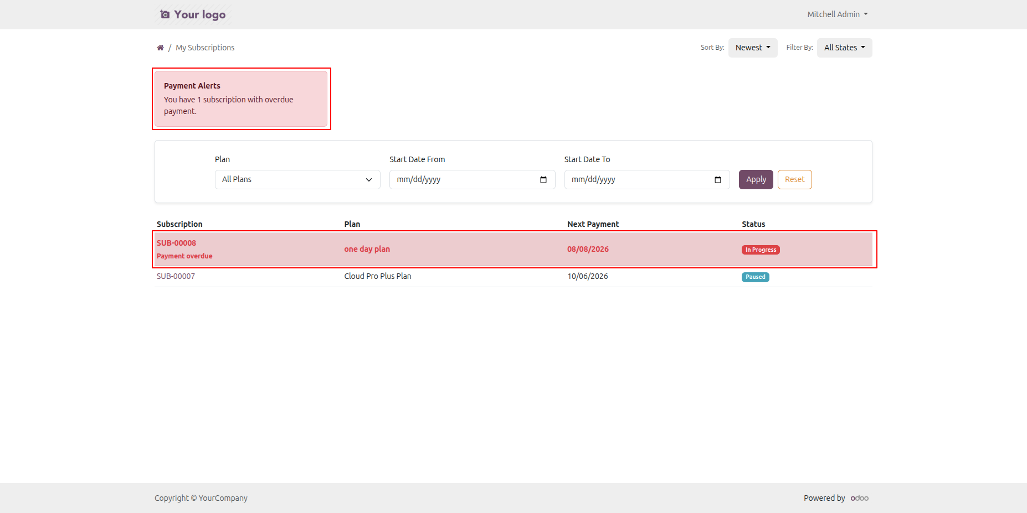The image size is (1027, 513).
Task: Open the All States filter dropdown
Action: point(844,48)
